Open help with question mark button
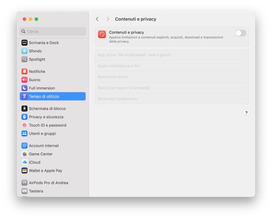 click(246, 113)
